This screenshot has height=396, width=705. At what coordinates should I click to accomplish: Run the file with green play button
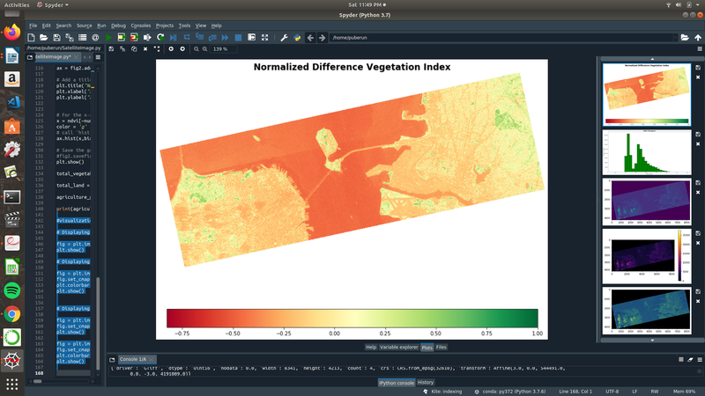tap(108, 38)
